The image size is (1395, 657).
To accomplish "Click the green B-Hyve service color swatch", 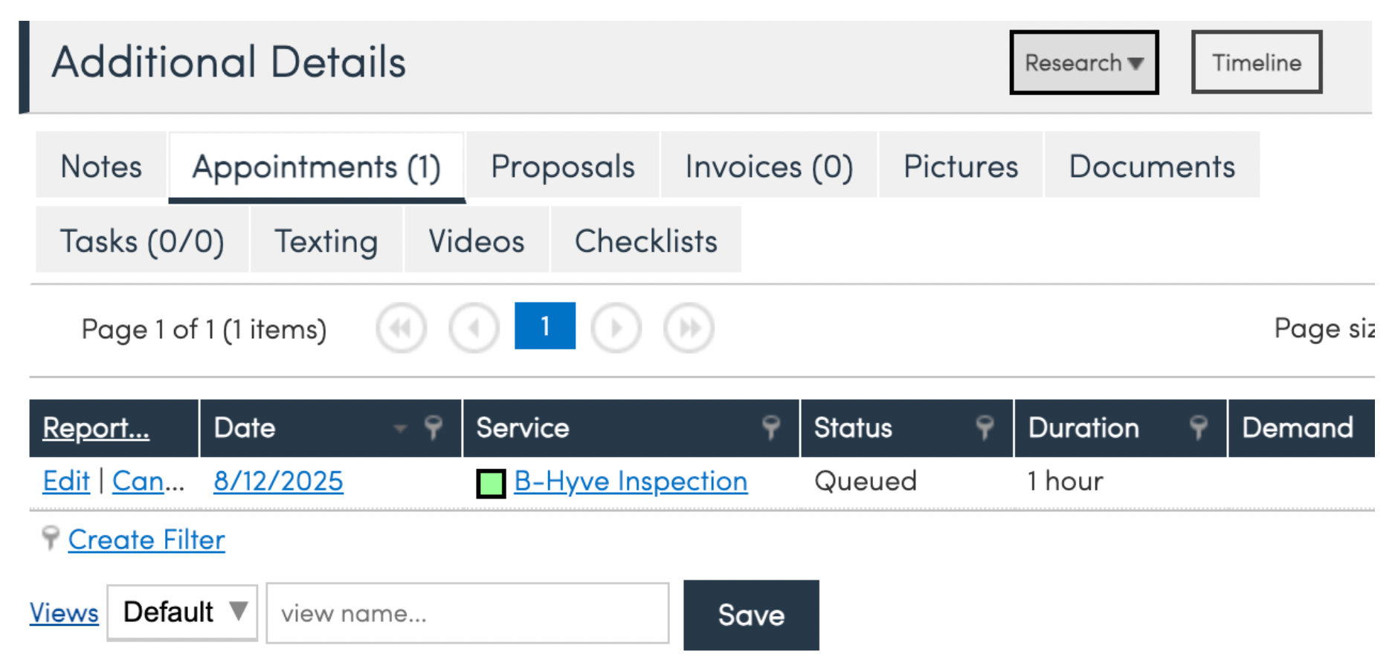I will point(491,484).
